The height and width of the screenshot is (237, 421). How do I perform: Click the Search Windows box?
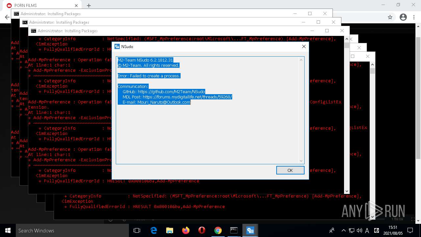[73, 230]
